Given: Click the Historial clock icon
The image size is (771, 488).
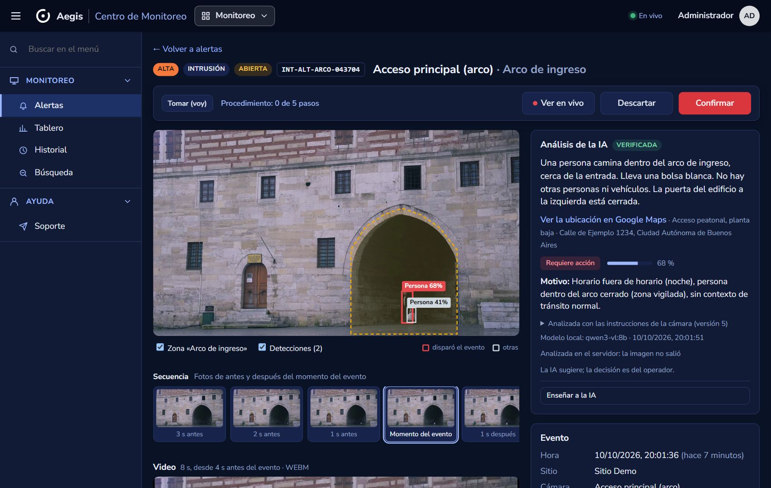Looking at the screenshot, I should point(23,150).
